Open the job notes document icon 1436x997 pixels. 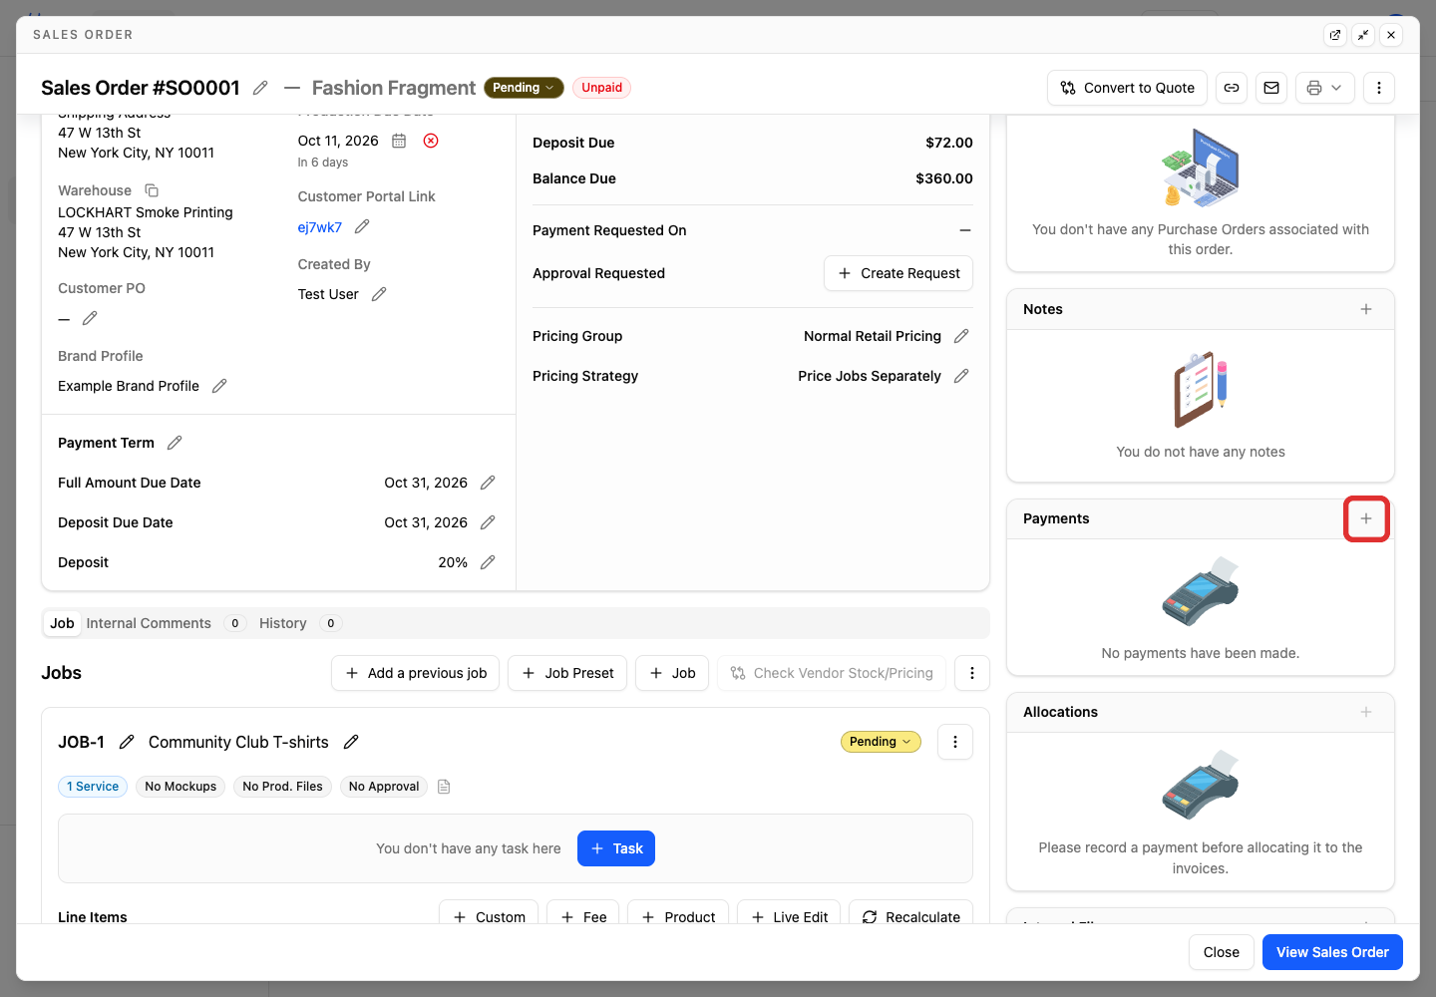[x=445, y=787]
